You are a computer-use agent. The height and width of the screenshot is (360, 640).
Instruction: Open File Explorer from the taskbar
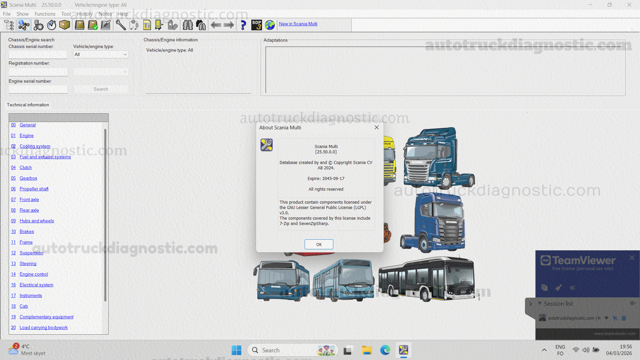[367, 350]
